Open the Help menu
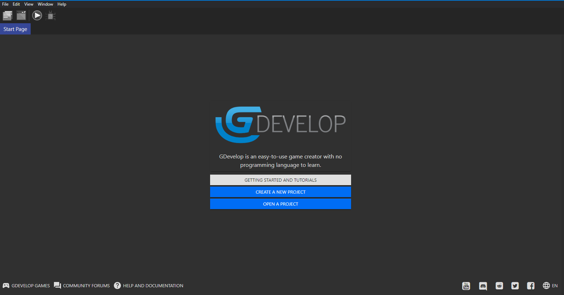Viewport: 564px width, 295px height. (x=62, y=4)
